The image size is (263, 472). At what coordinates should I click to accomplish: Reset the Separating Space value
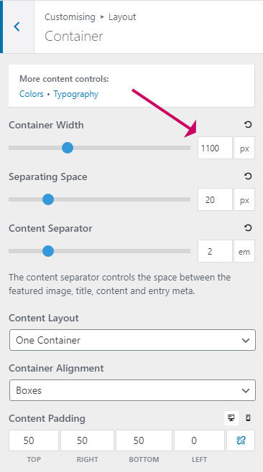[248, 176]
